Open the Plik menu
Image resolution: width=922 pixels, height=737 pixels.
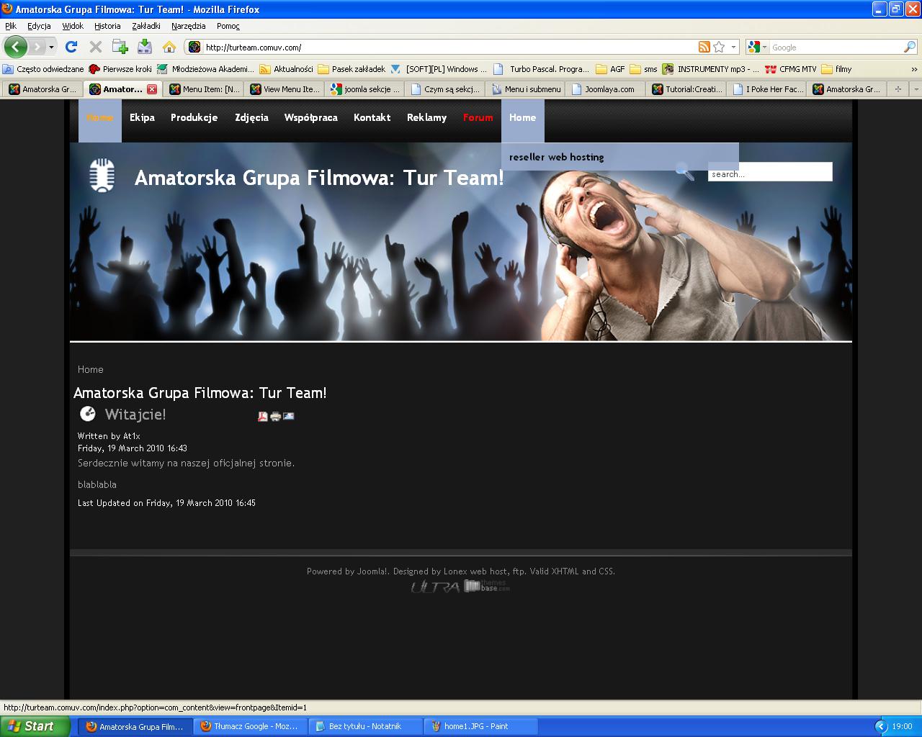point(11,26)
